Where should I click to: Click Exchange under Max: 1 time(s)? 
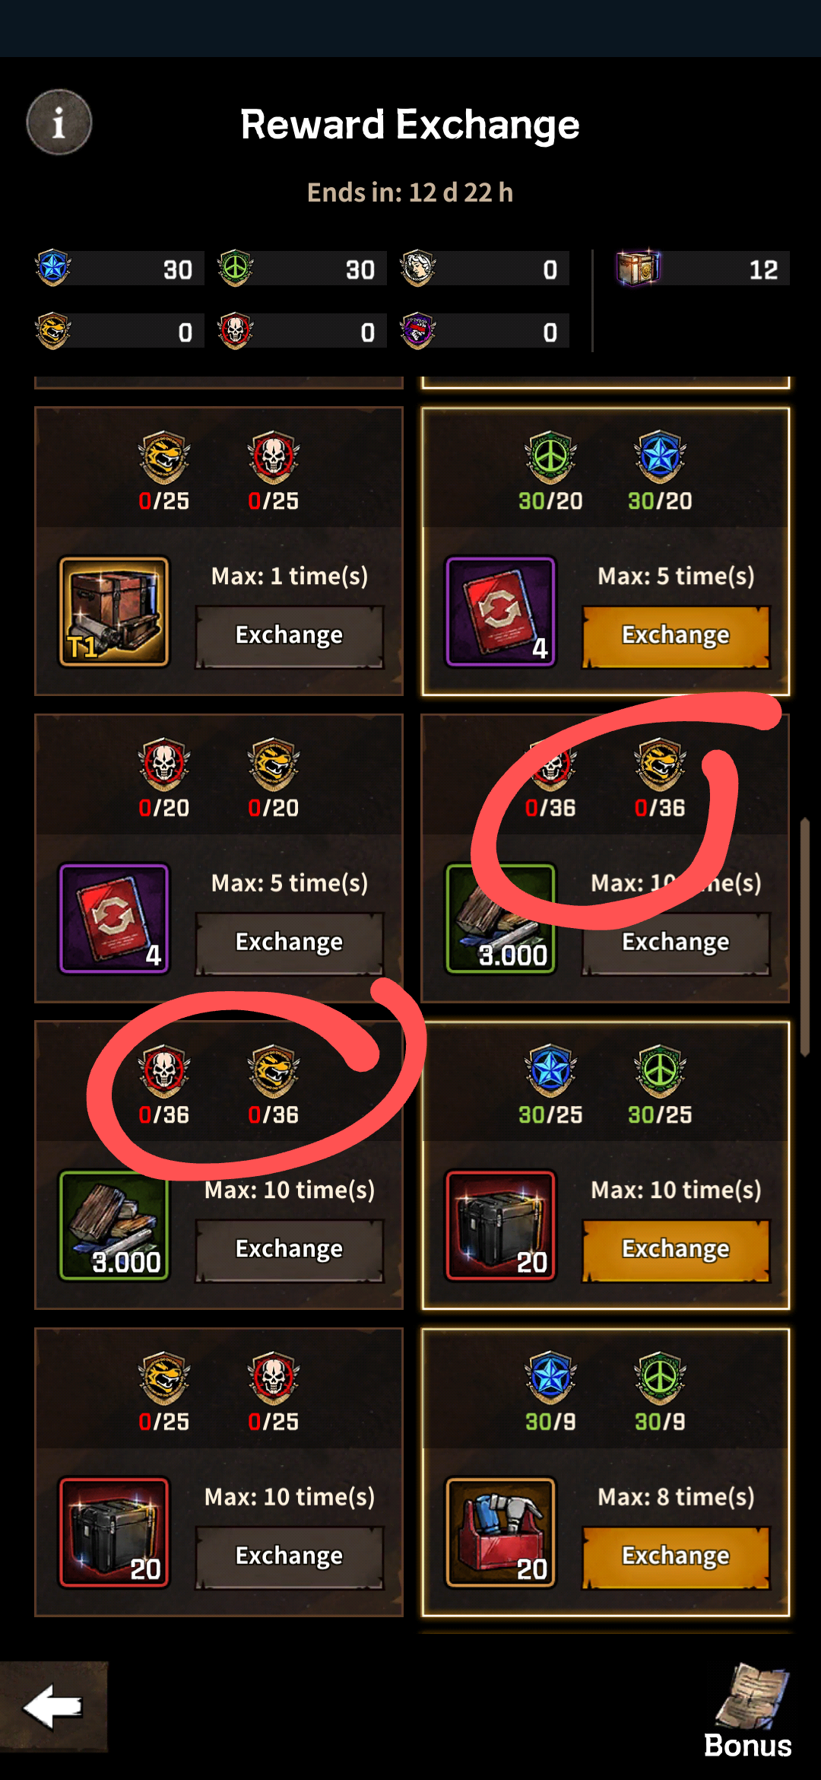pos(289,636)
